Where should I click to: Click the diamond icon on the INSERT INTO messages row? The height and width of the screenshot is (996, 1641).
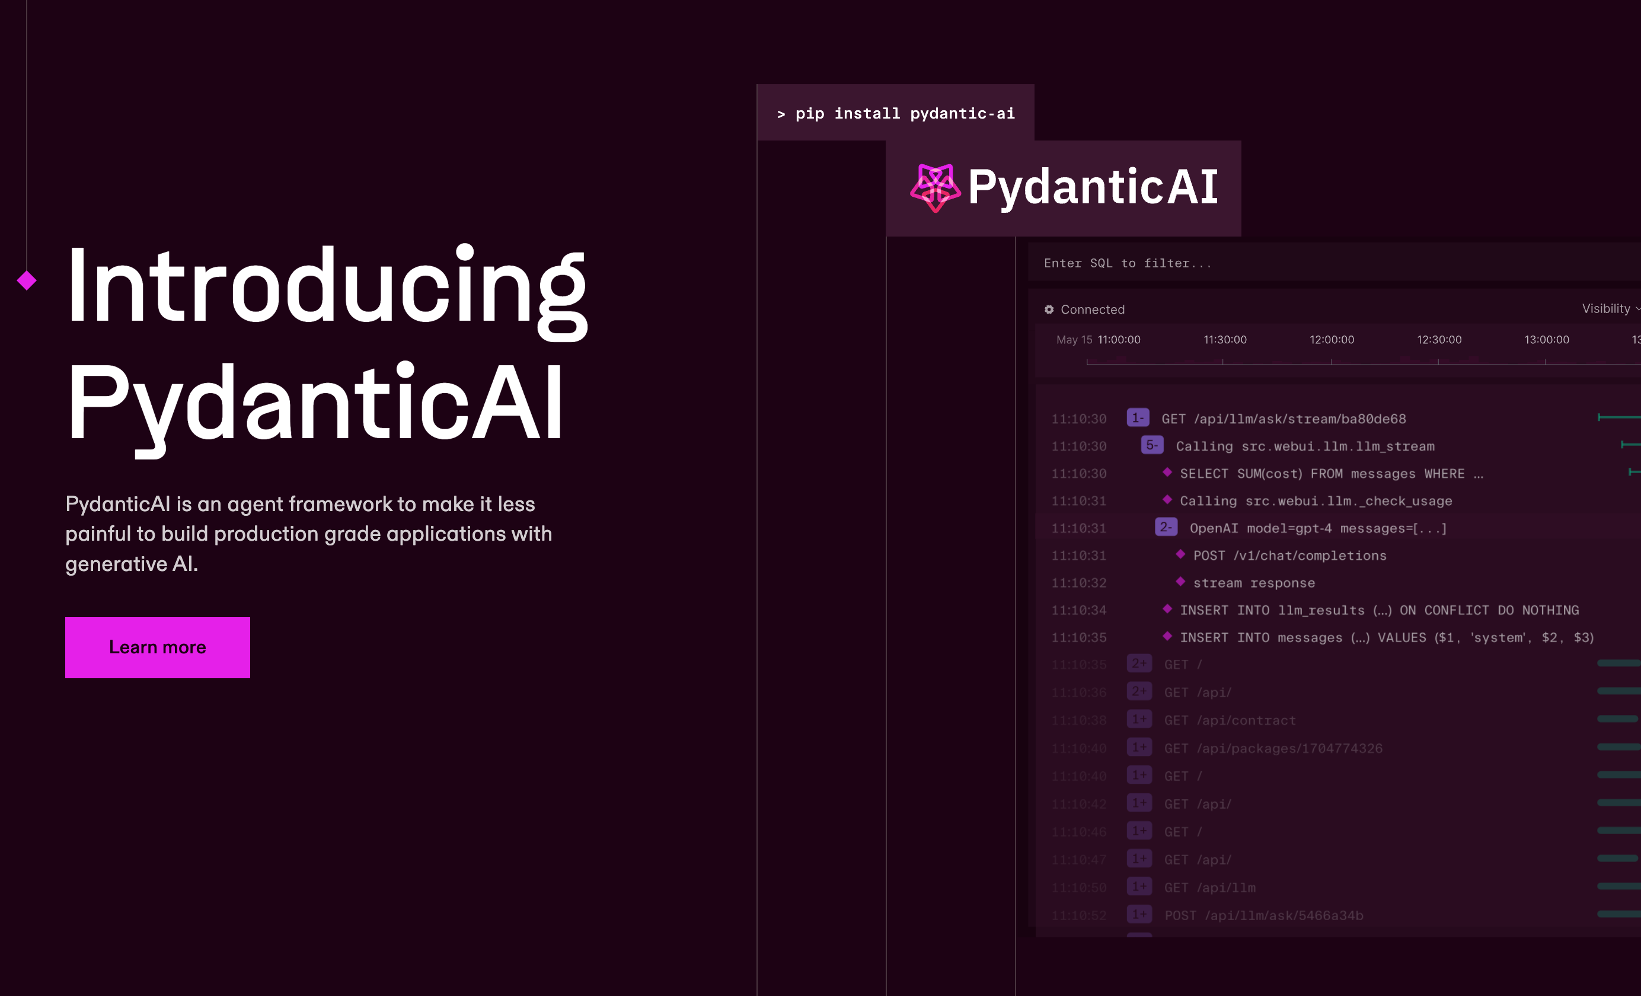coord(1167,637)
